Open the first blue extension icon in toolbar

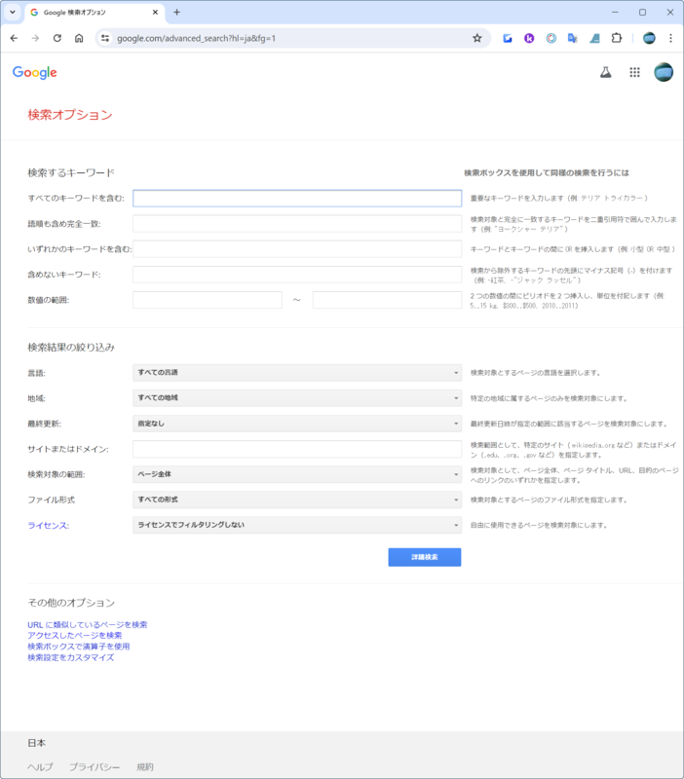(508, 38)
